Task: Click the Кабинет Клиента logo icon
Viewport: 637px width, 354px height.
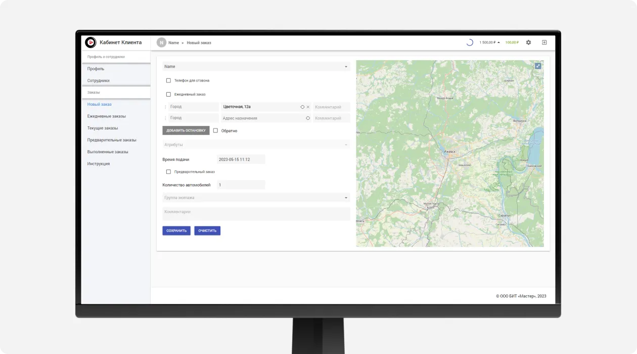Action: (x=90, y=42)
